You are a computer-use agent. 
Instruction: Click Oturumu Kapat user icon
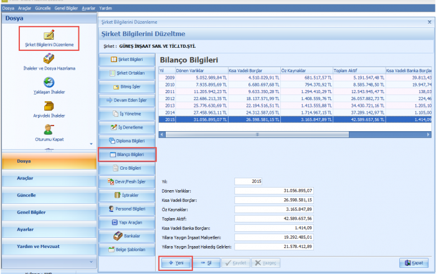(49, 129)
